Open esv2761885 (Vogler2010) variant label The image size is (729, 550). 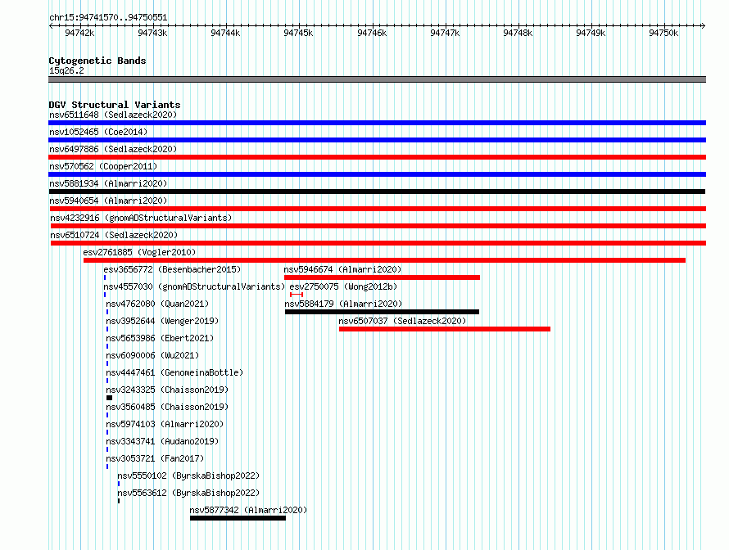point(139,252)
